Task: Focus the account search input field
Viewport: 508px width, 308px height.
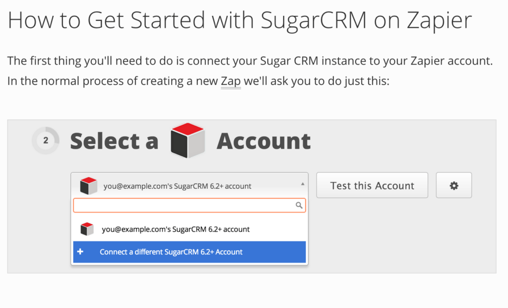Action: pyautogui.click(x=184, y=205)
